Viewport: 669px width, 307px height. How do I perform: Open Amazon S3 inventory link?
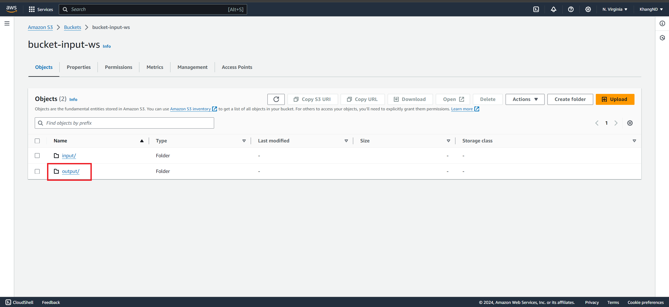190,109
